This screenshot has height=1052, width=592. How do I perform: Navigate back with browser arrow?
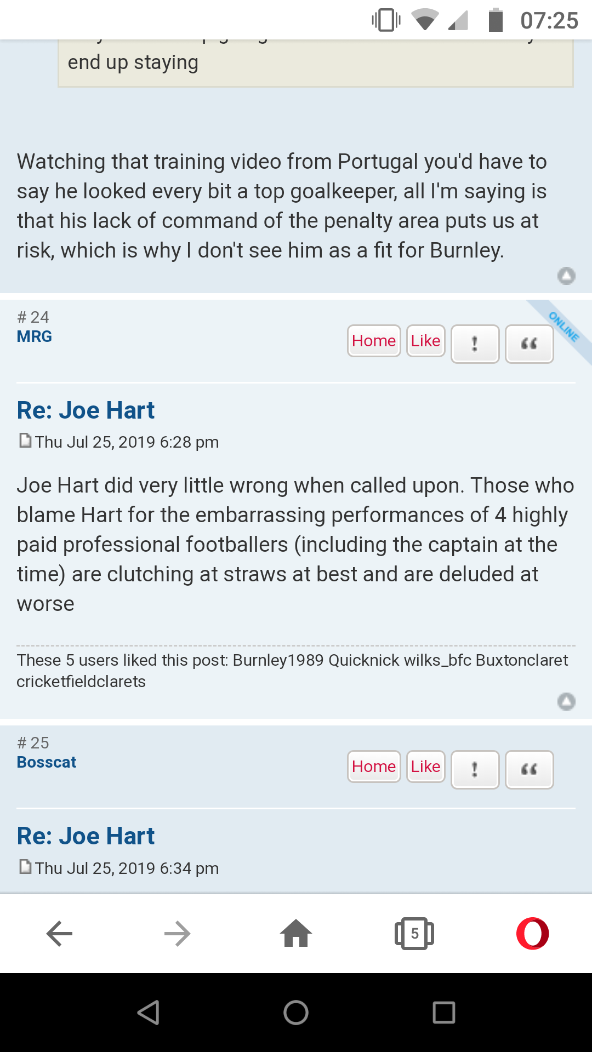click(x=59, y=933)
